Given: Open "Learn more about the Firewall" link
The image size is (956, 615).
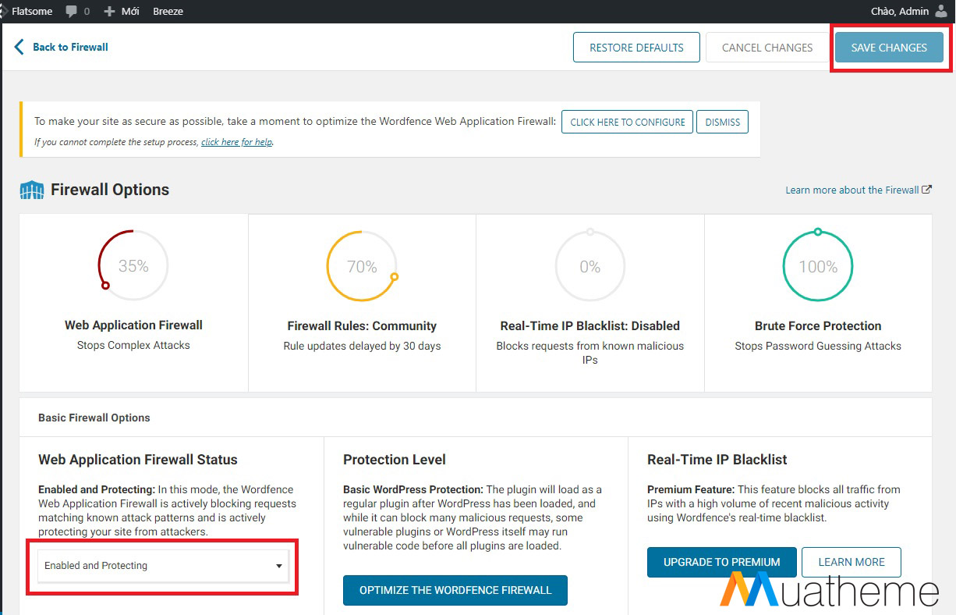Looking at the screenshot, I should 852,190.
